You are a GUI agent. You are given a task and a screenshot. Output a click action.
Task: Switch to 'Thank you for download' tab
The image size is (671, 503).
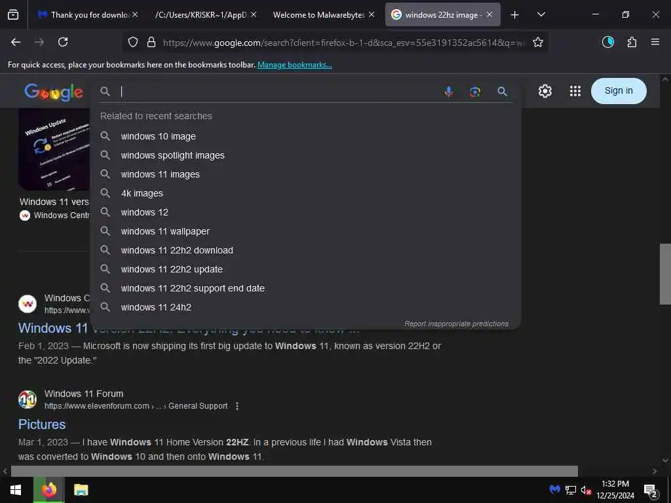88,15
